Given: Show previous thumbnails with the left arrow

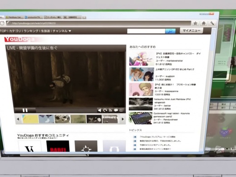Looking at the screenshot, I should 18,119.
